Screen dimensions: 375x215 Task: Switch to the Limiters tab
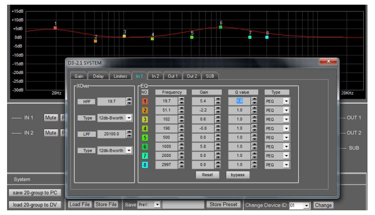[120, 76]
